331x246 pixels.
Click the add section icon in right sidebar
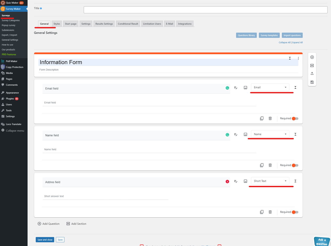(312, 65)
